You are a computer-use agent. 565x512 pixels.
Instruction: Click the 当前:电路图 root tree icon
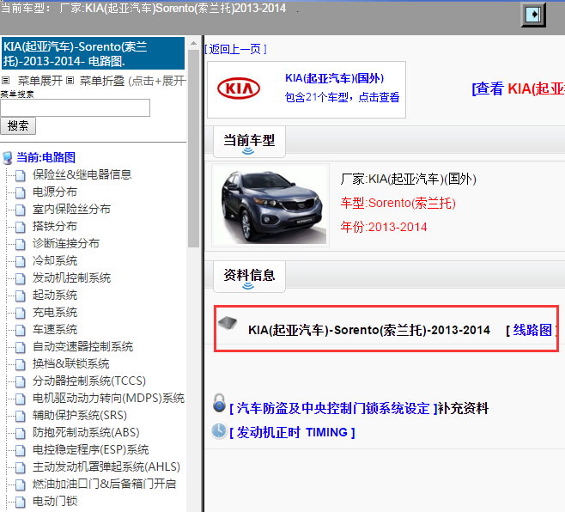tap(8, 158)
